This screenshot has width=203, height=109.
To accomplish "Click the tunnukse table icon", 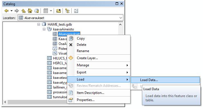I will [49, 97].
